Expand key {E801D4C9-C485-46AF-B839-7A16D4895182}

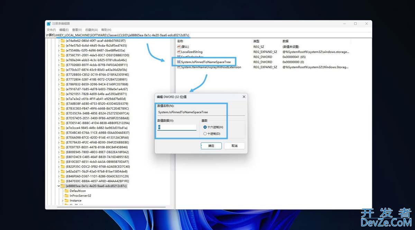58,157
